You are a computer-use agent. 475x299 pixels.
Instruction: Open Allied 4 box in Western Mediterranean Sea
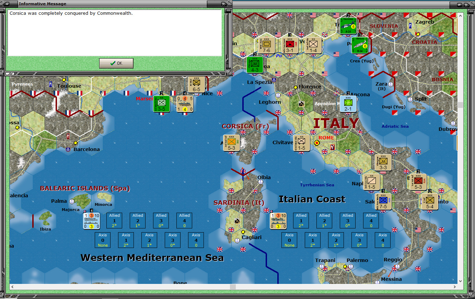[x=185, y=221]
